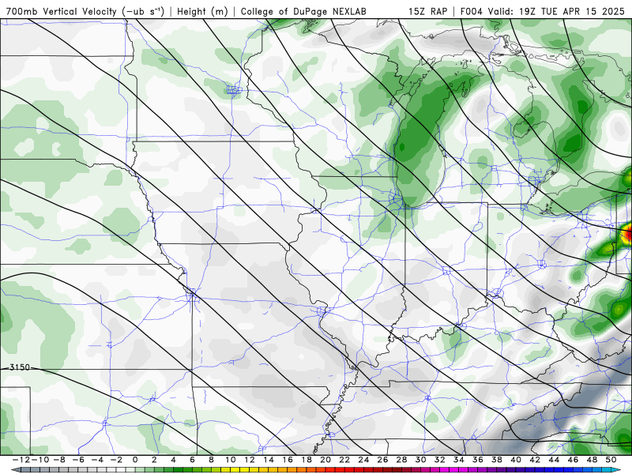
Task: Click the "20" colorbar scale label
Action: (x=325, y=460)
